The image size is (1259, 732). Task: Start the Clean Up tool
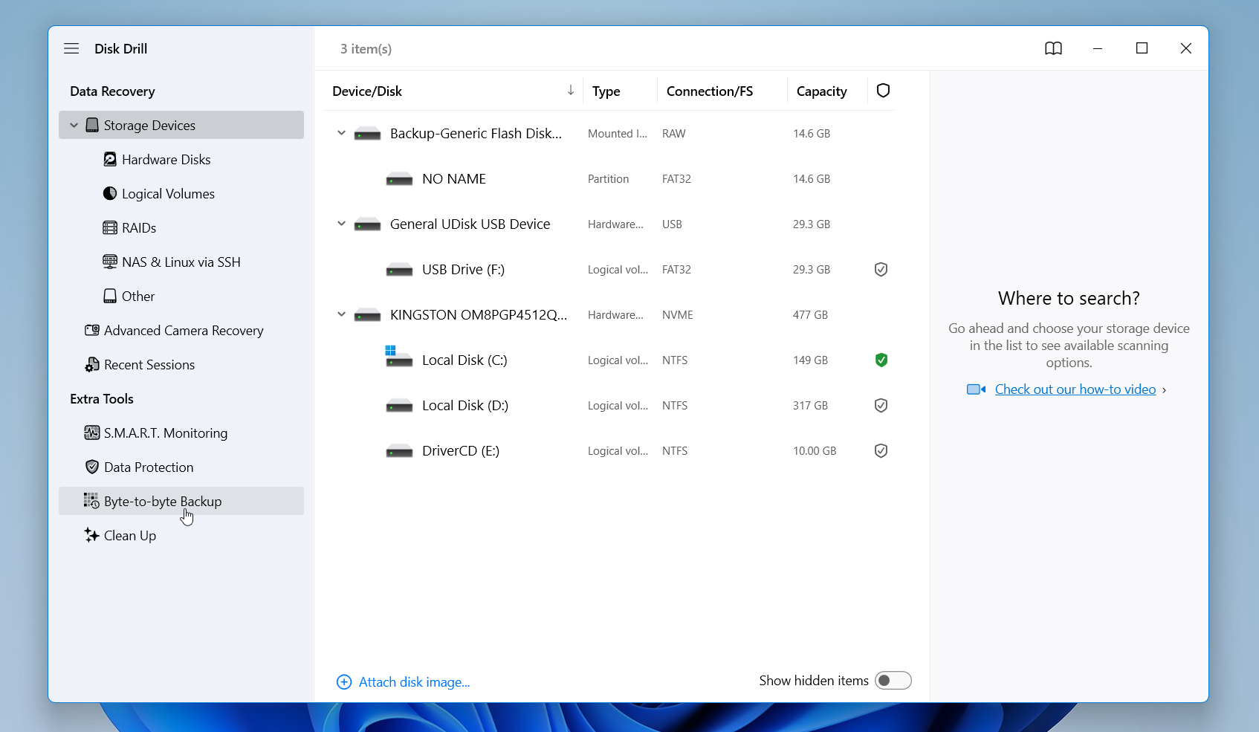pos(130,535)
